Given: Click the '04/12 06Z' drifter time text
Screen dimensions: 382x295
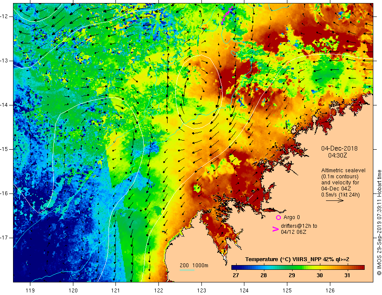Looking at the screenshot, I should 293,232.
